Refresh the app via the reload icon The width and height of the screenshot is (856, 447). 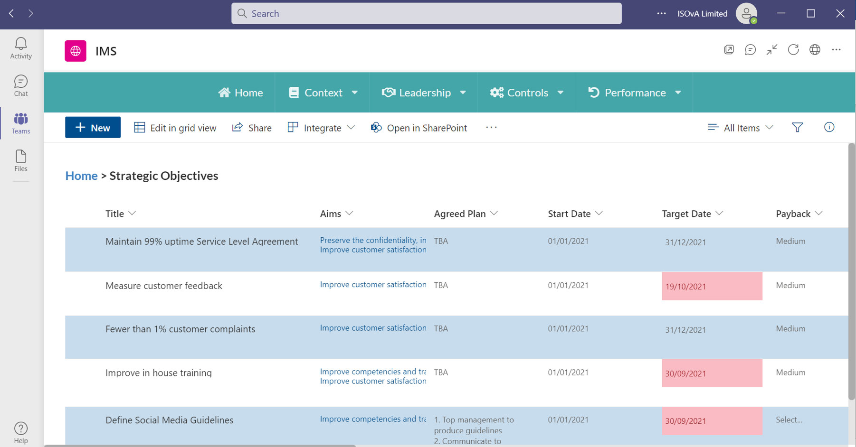click(x=793, y=49)
